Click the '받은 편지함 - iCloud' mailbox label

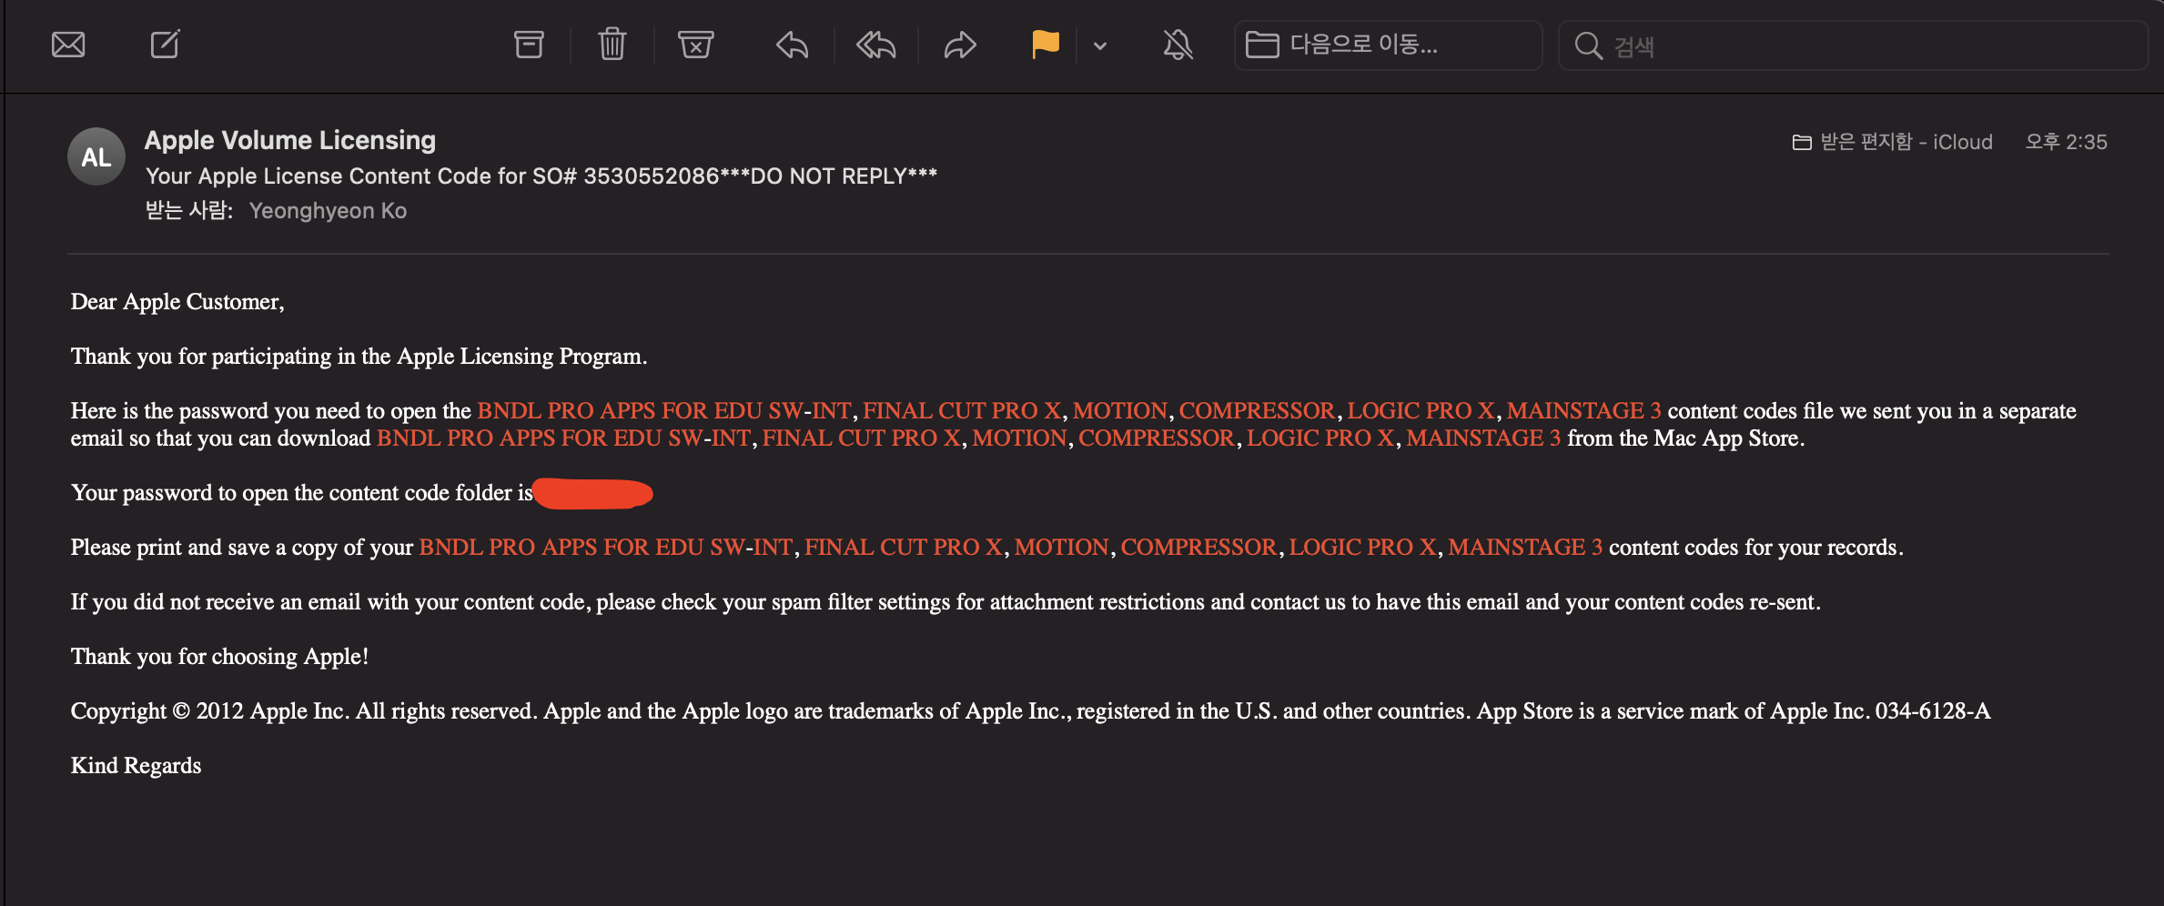coord(1893,142)
